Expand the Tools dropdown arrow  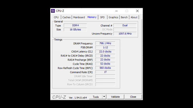click(104, 97)
